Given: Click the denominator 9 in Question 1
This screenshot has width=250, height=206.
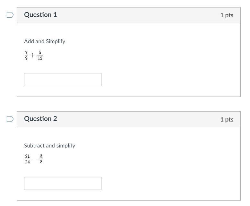Looking at the screenshot, I should point(26,58).
